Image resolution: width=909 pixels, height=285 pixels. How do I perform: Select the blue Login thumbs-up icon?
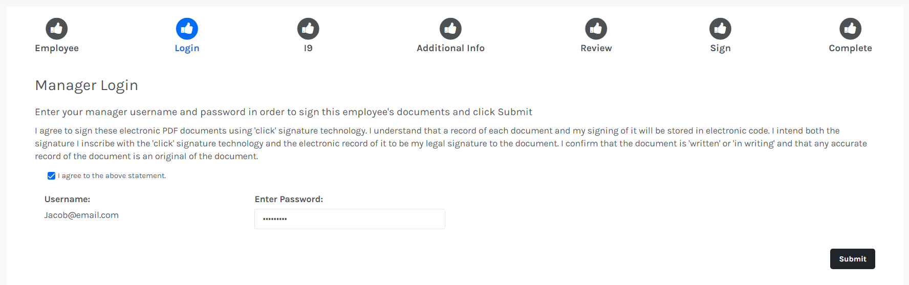point(187,29)
